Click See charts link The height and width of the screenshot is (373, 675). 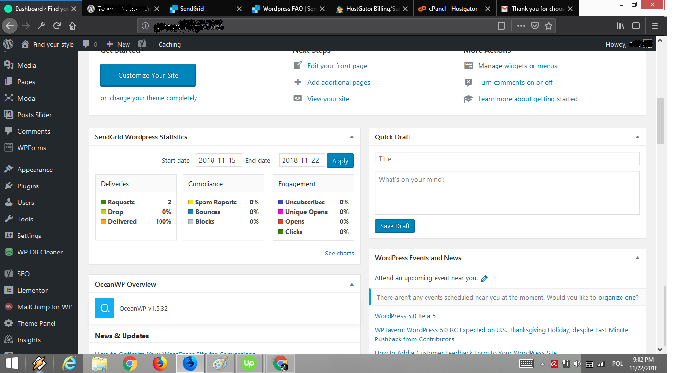coord(339,253)
